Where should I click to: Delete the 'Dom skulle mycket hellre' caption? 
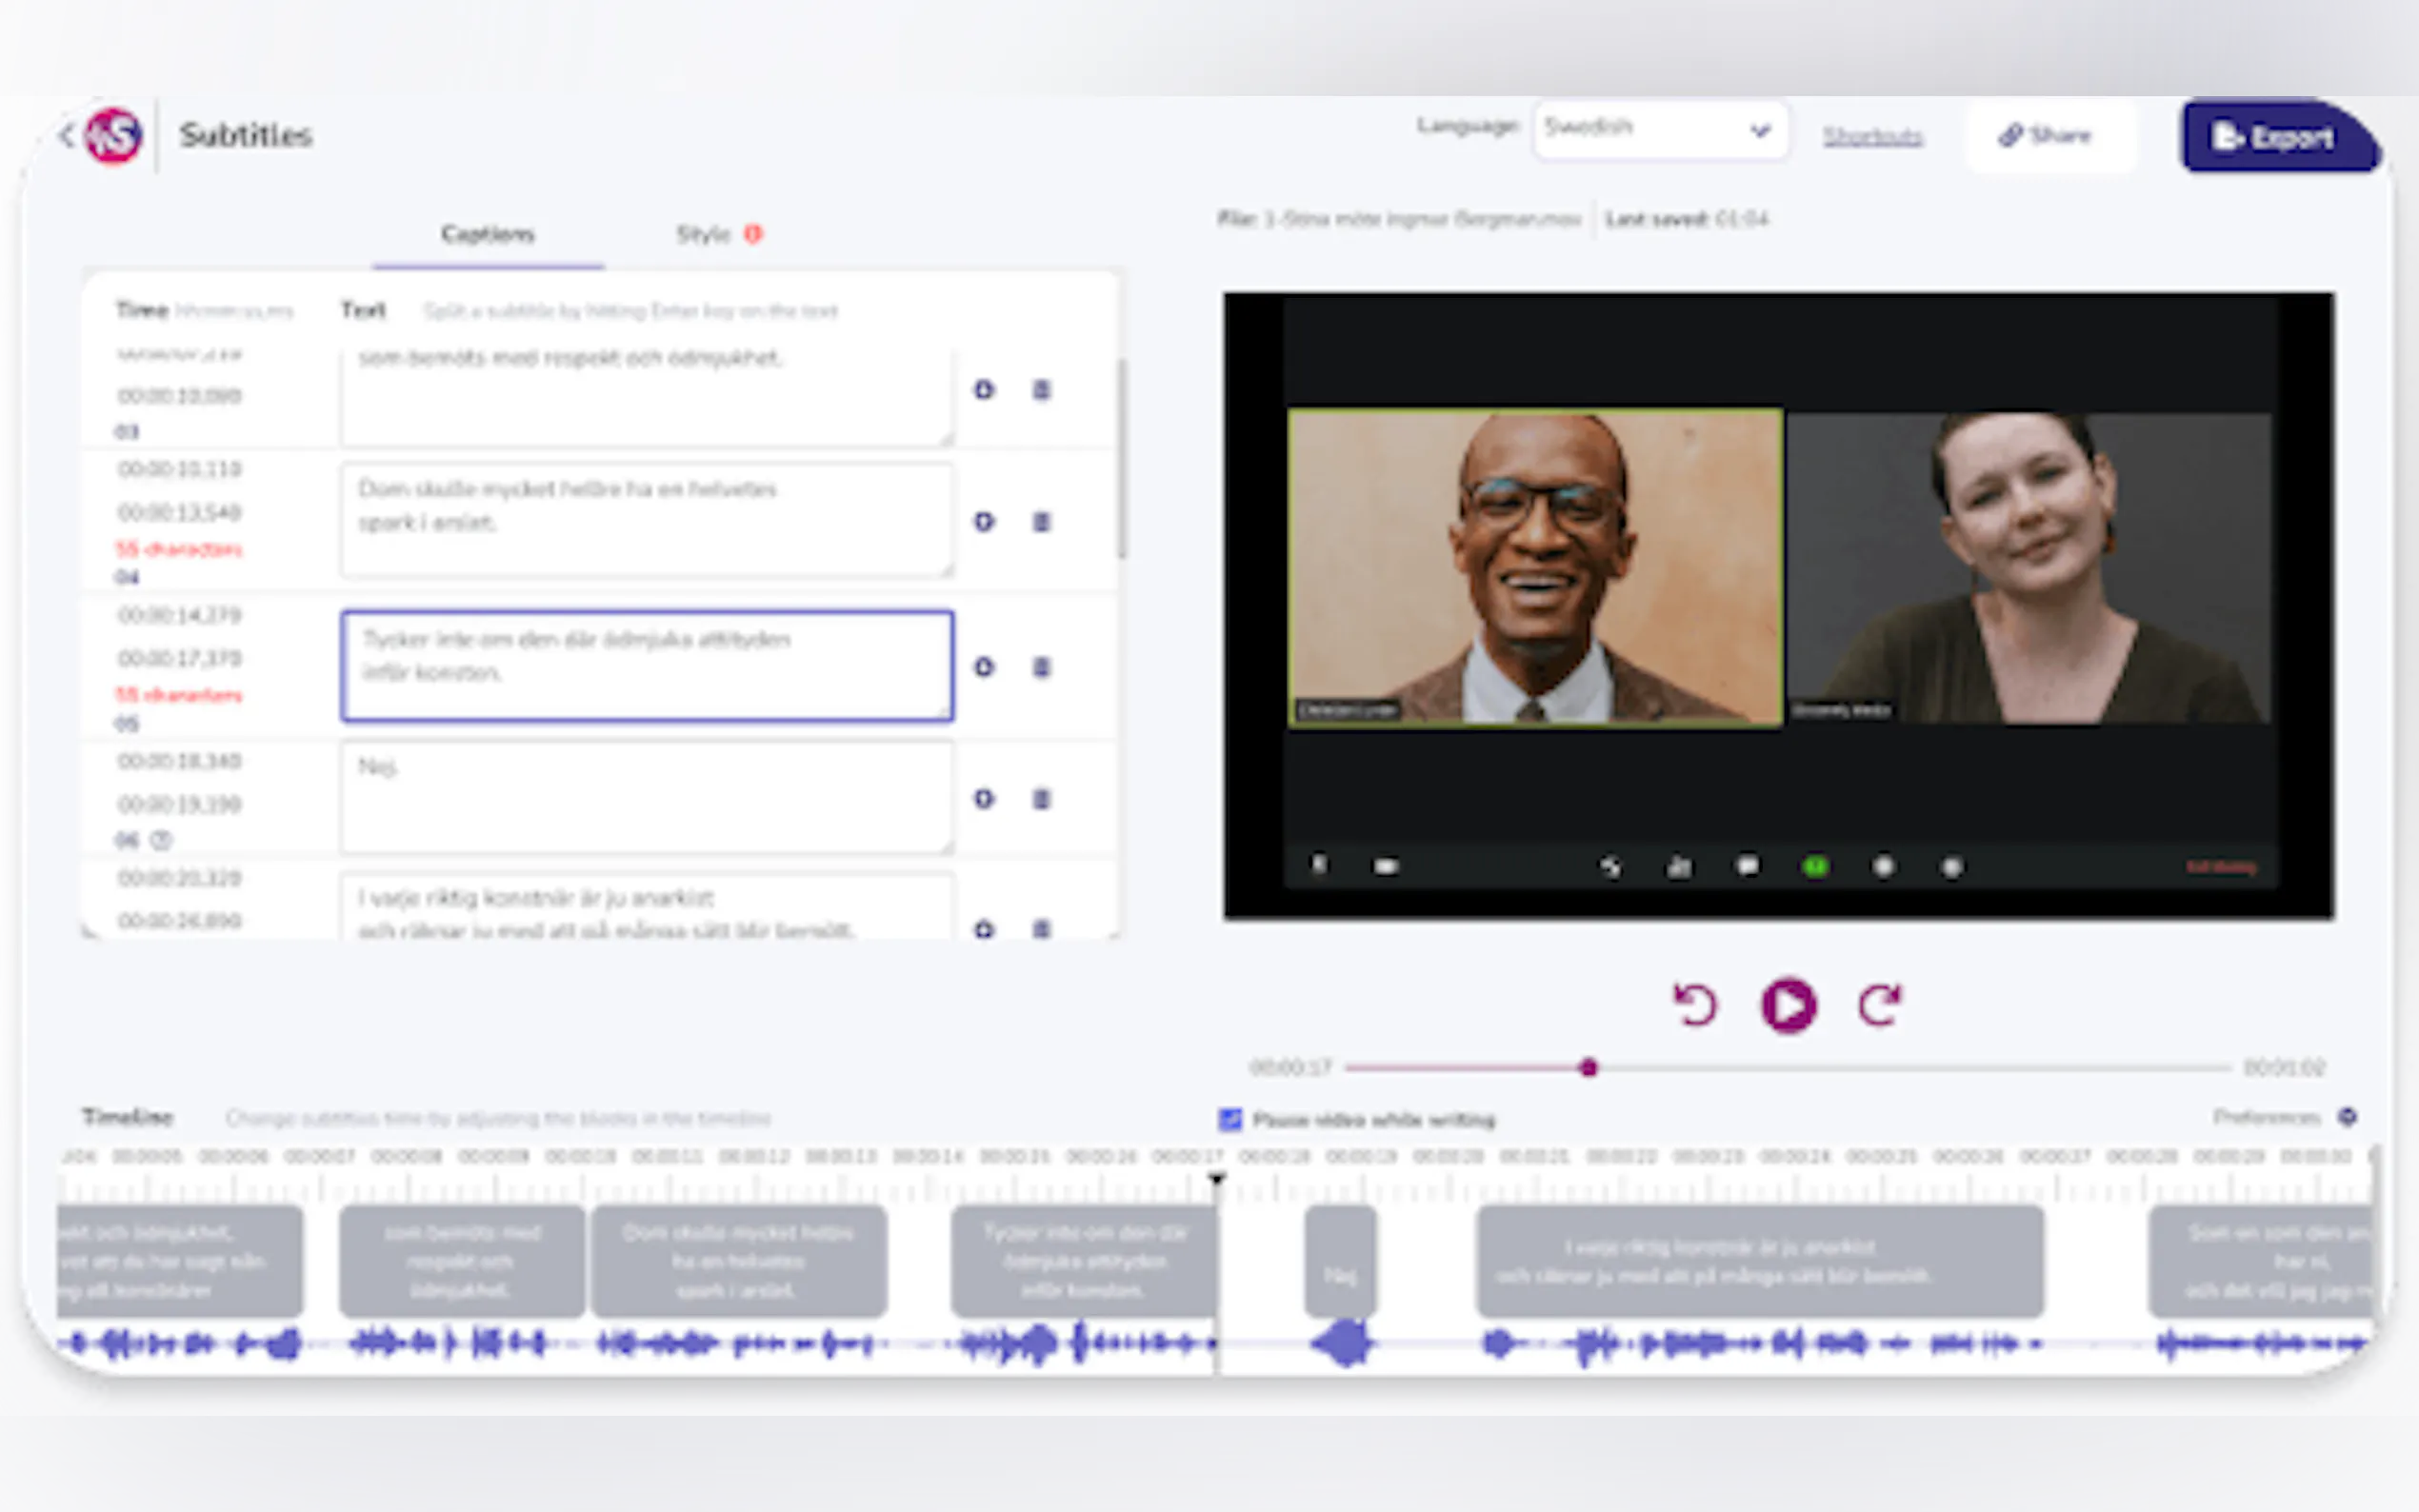tap(1041, 522)
